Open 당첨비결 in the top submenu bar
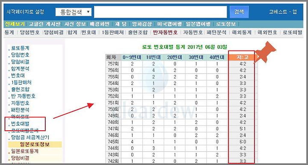Viewport: 308px width, 165px height. click(x=54, y=32)
